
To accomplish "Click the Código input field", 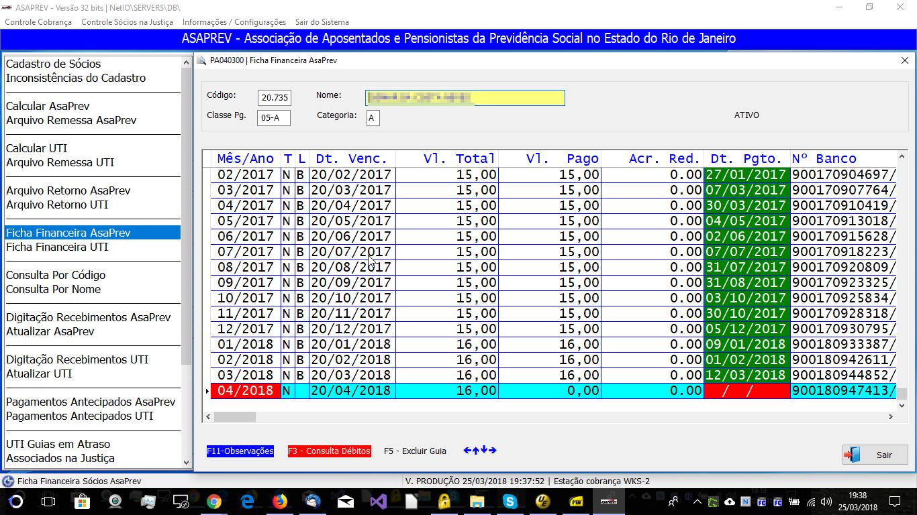I will [275, 98].
